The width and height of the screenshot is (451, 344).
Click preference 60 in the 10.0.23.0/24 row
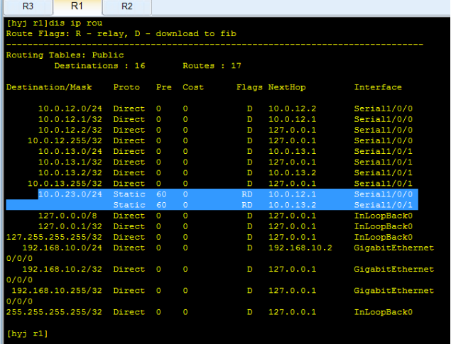[x=161, y=194]
